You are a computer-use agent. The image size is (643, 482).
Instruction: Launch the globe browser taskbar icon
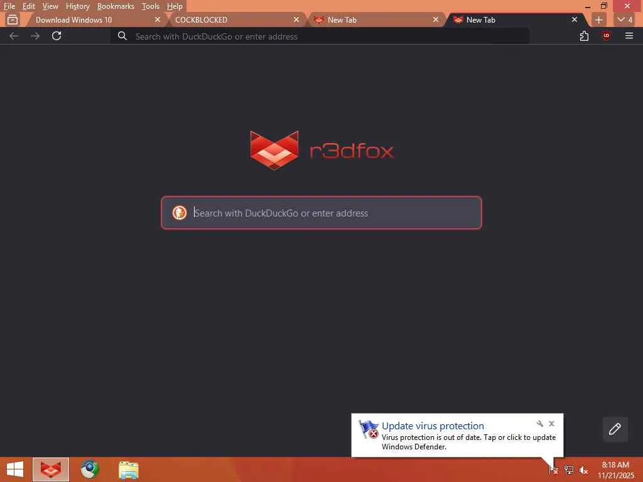point(89,469)
